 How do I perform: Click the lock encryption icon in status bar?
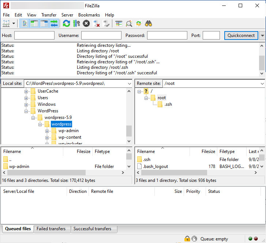187,239
